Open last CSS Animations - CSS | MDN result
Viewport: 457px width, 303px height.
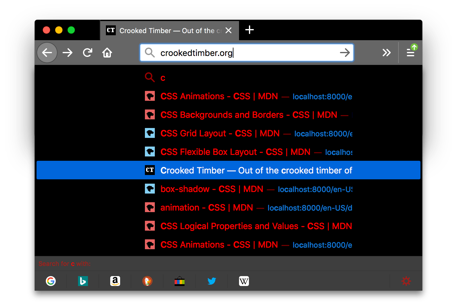(228, 245)
